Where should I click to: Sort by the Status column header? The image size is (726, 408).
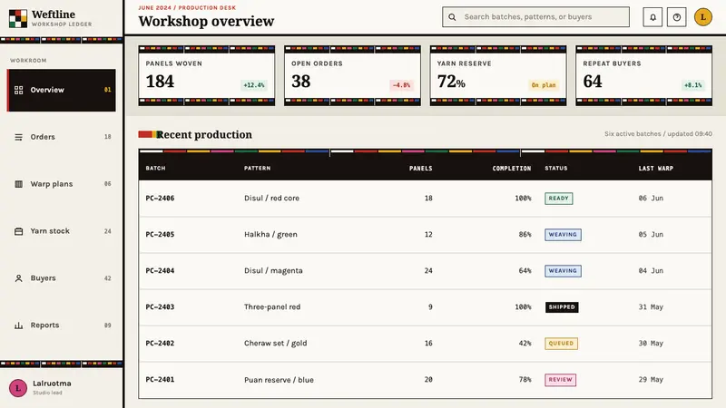click(x=556, y=169)
